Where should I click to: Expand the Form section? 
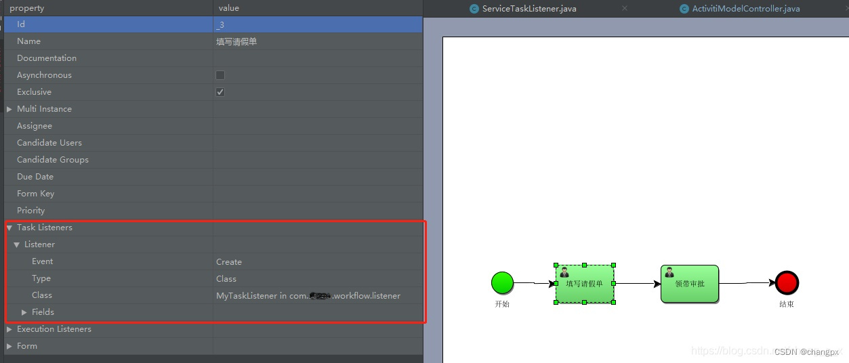click(9, 346)
